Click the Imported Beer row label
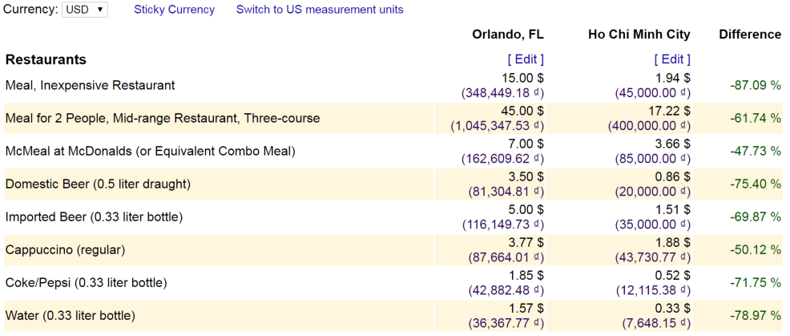 pos(94,217)
